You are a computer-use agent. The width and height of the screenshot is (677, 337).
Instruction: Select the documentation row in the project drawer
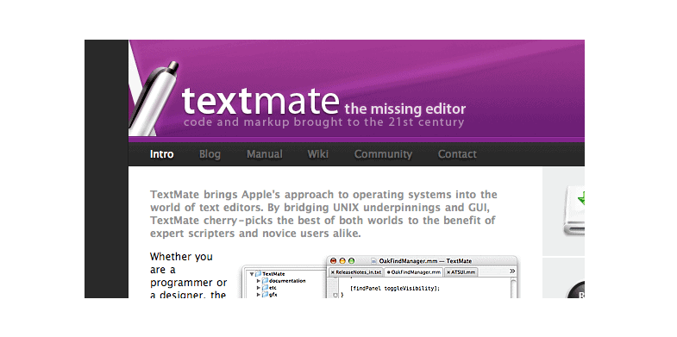(286, 281)
